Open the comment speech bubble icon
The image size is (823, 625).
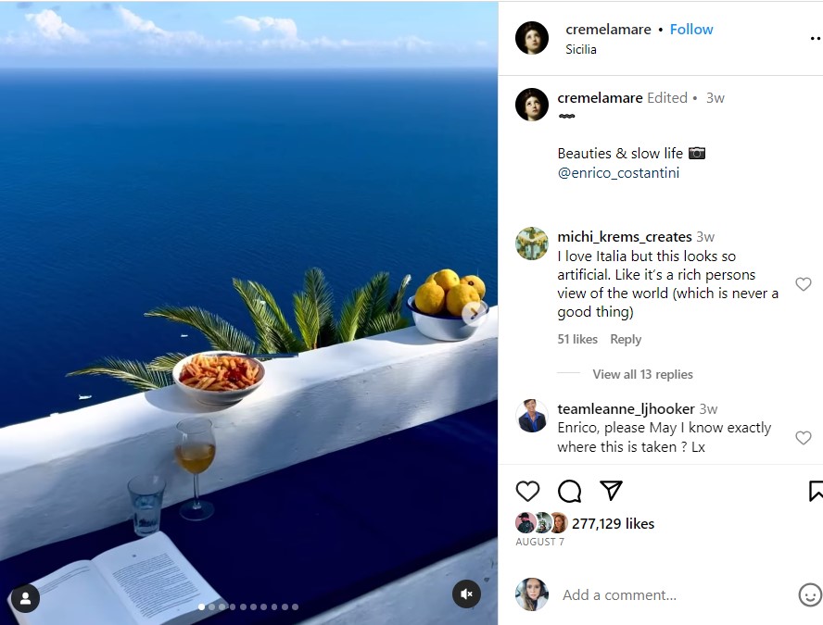[569, 492]
